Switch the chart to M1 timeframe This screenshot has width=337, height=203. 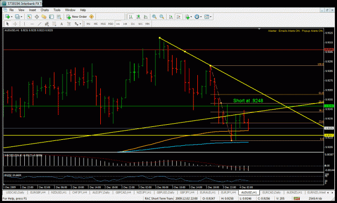click(88, 24)
